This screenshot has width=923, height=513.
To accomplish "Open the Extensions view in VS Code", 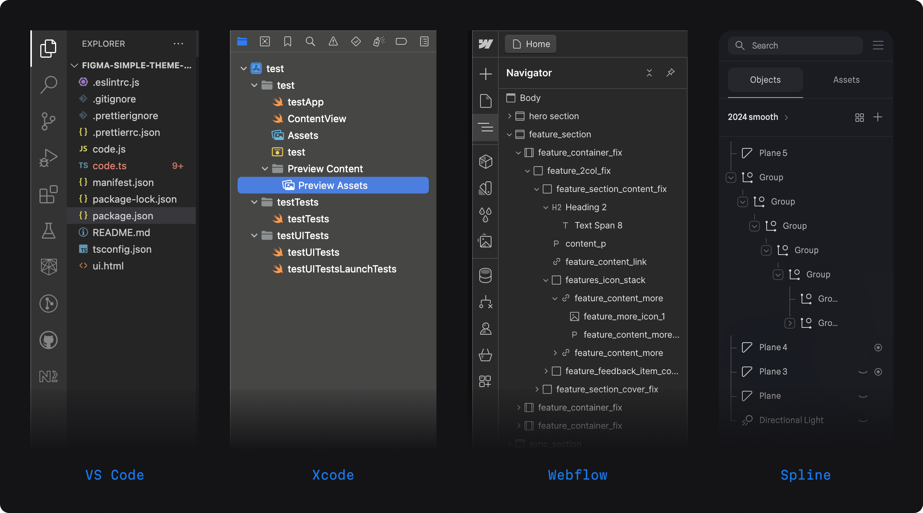I will (48, 194).
